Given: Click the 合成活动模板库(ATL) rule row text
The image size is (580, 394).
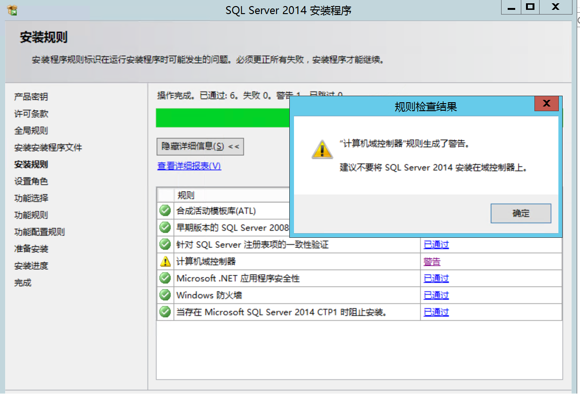Looking at the screenshot, I should (216, 211).
